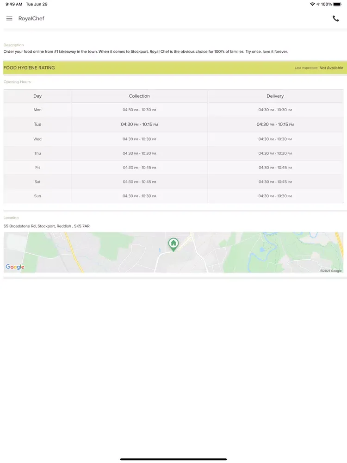Click Sunday's delivery hours cell
Image resolution: width=347 pixels, height=463 pixels.
click(275, 196)
